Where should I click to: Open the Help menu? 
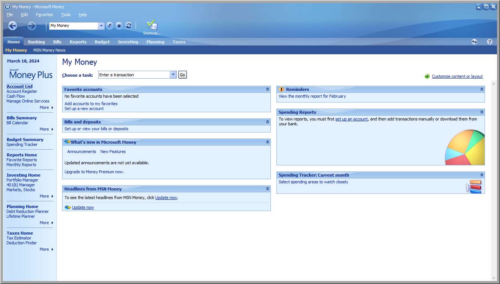coord(83,15)
